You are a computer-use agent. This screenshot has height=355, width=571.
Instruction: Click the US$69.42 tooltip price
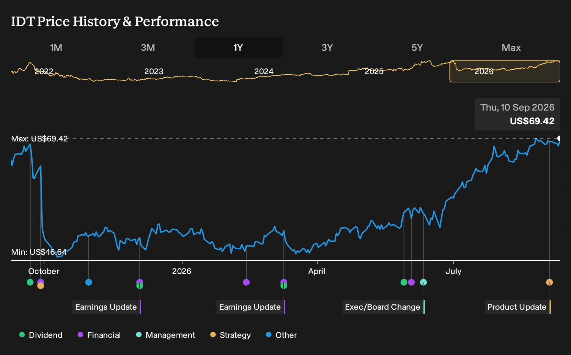pyautogui.click(x=532, y=121)
